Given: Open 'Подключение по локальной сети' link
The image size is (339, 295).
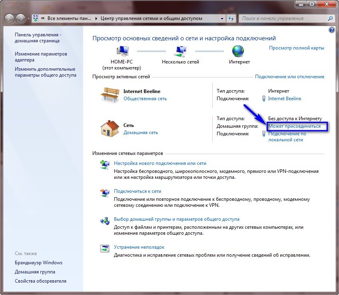Looking at the screenshot, I should pyautogui.click(x=287, y=137).
